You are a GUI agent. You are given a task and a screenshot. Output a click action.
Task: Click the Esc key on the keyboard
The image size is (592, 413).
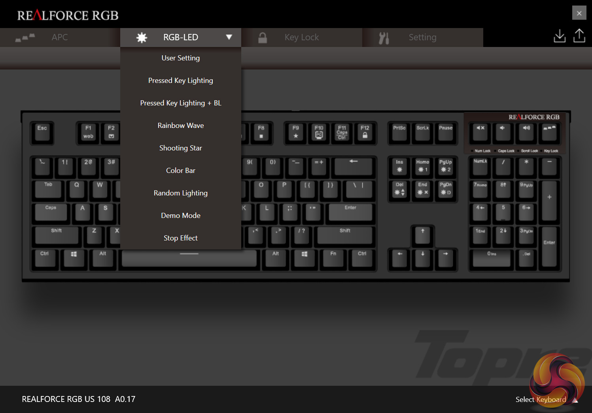point(42,133)
